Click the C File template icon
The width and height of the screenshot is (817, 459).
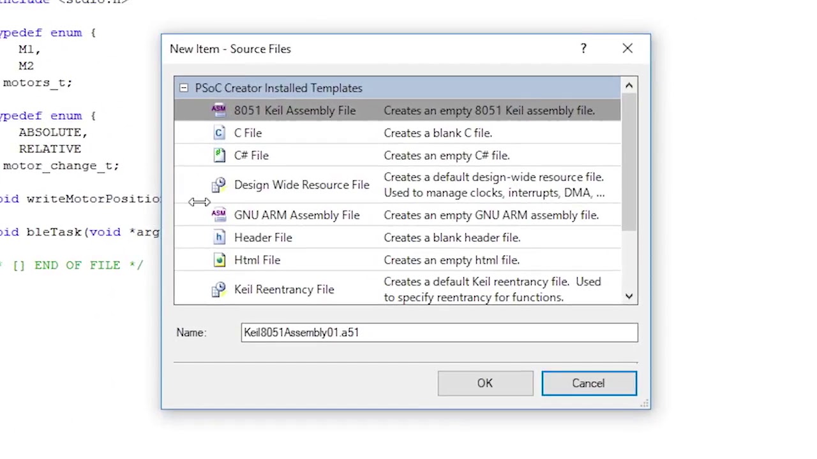219,133
